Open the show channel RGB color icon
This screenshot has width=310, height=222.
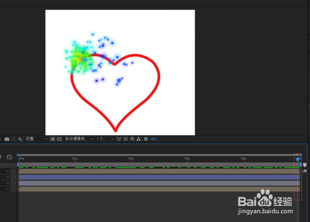(x=20, y=139)
